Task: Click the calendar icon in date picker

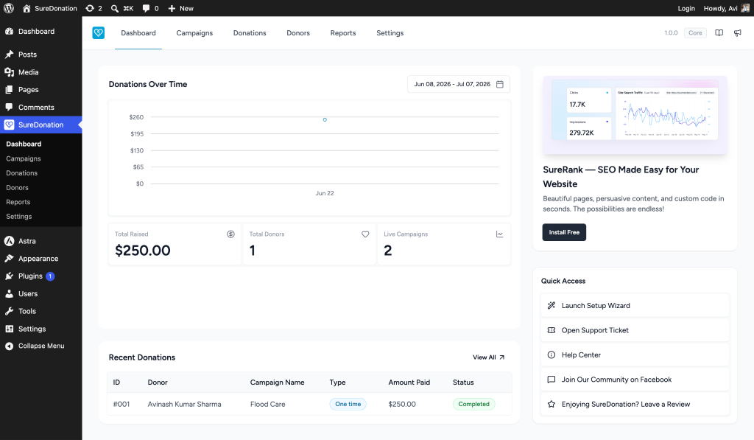Action: point(500,84)
